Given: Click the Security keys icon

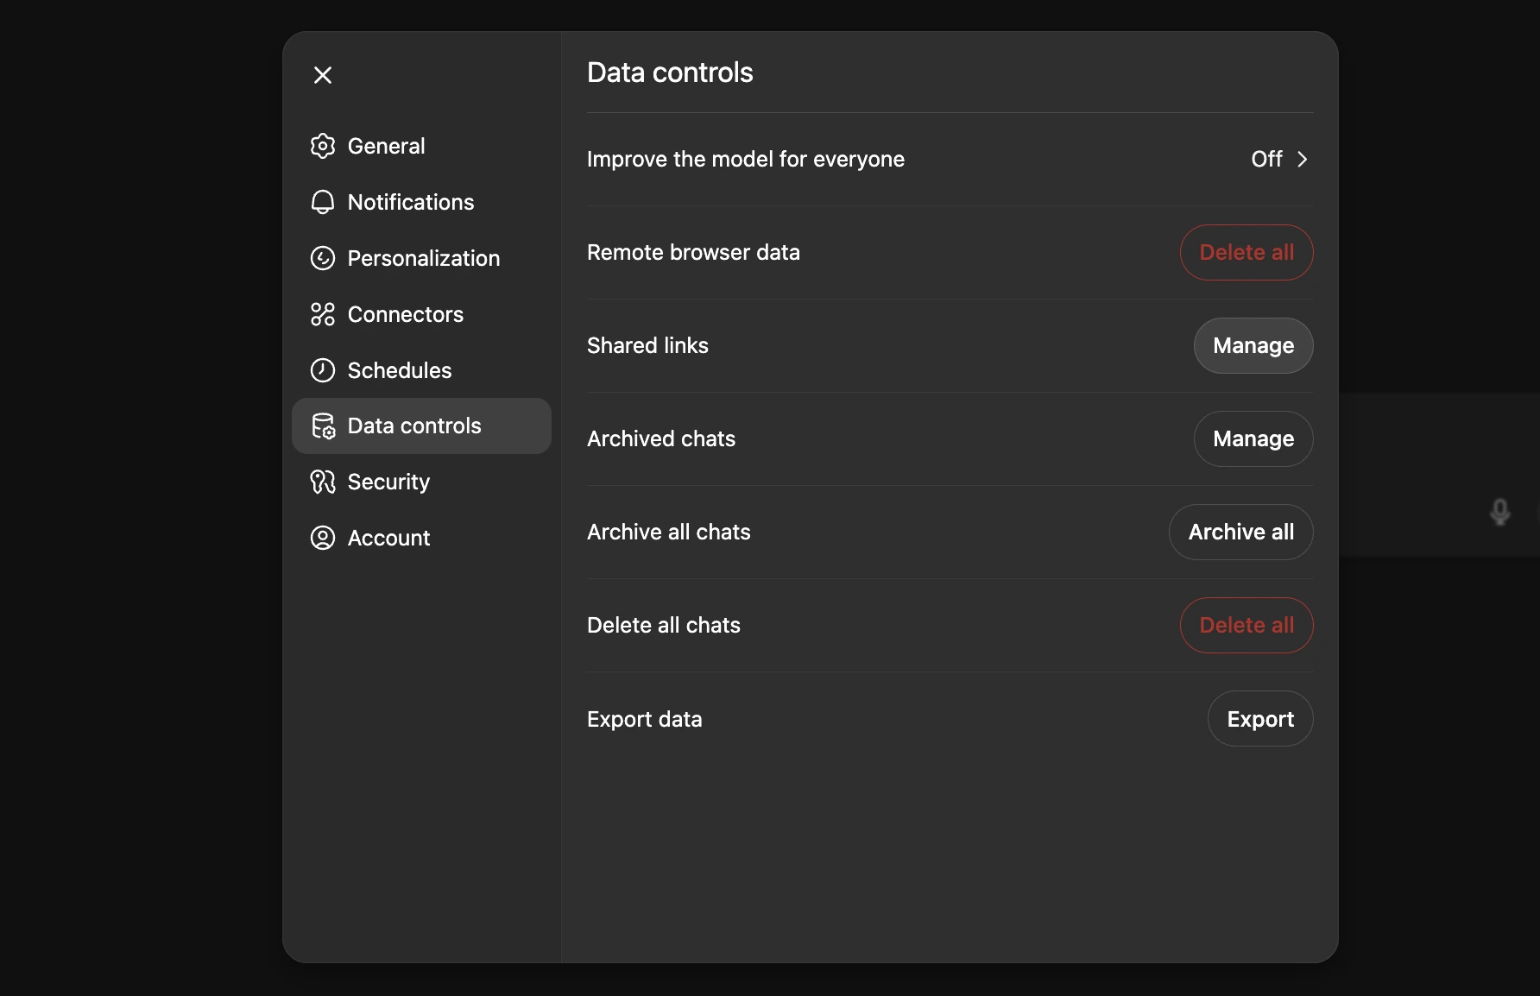Looking at the screenshot, I should click(322, 482).
